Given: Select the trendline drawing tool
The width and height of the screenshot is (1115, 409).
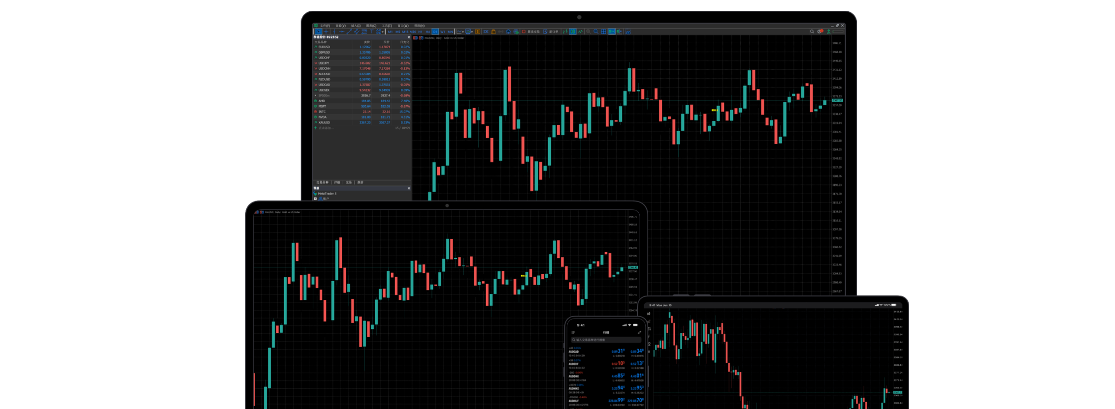Looking at the screenshot, I should (x=349, y=31).
